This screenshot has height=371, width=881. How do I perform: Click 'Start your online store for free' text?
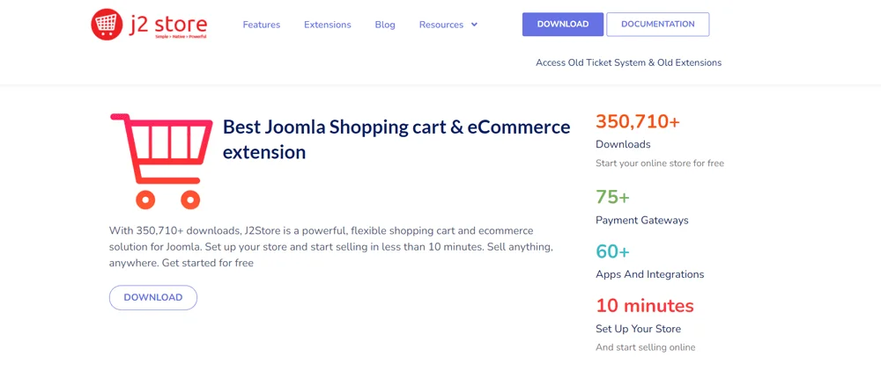[x=660, y=164]
